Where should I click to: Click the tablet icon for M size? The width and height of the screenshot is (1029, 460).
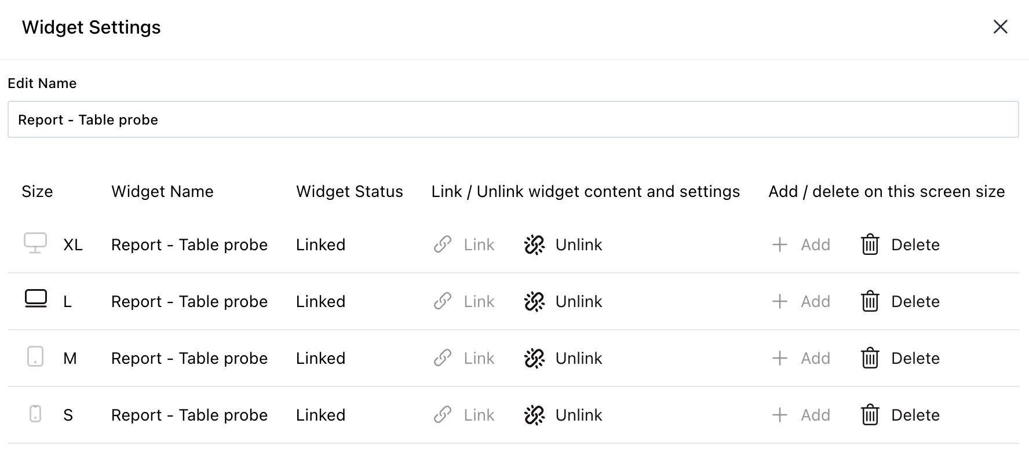(x=35, y=357)
